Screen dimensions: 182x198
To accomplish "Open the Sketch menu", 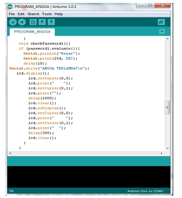I will (x=33, y=14).
